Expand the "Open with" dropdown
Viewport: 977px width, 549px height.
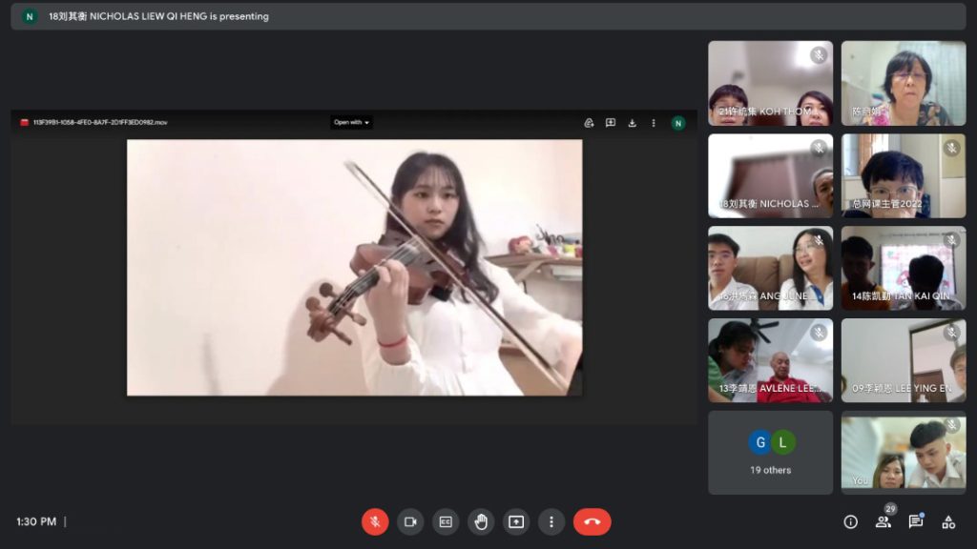click(351, 122)
